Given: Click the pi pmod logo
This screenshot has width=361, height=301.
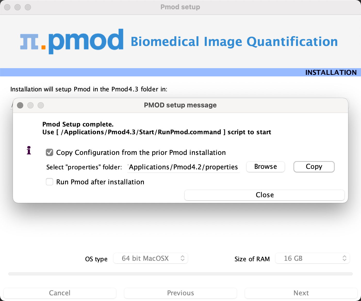Looking at the screenshot, I should [x=72, y=42].
